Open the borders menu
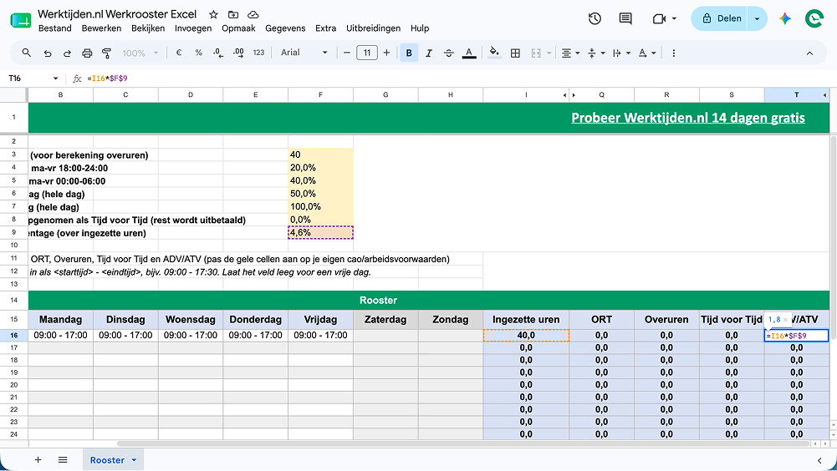This screenshot has height=471, width=837. pyautogui.click(x=515, y=53)
